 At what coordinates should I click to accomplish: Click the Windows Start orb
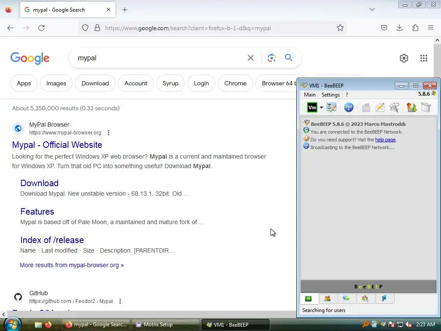point(12,324)
